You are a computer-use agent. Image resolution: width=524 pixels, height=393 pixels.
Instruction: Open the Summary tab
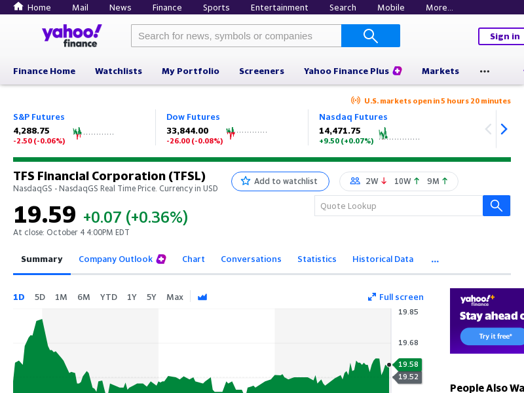click(42, 259)
